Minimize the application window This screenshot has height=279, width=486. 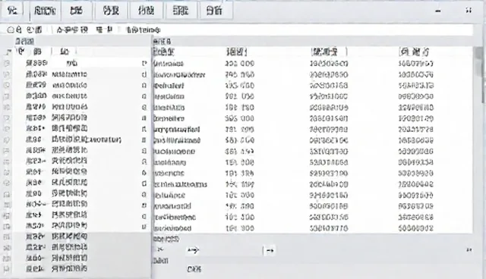point(438,11)
